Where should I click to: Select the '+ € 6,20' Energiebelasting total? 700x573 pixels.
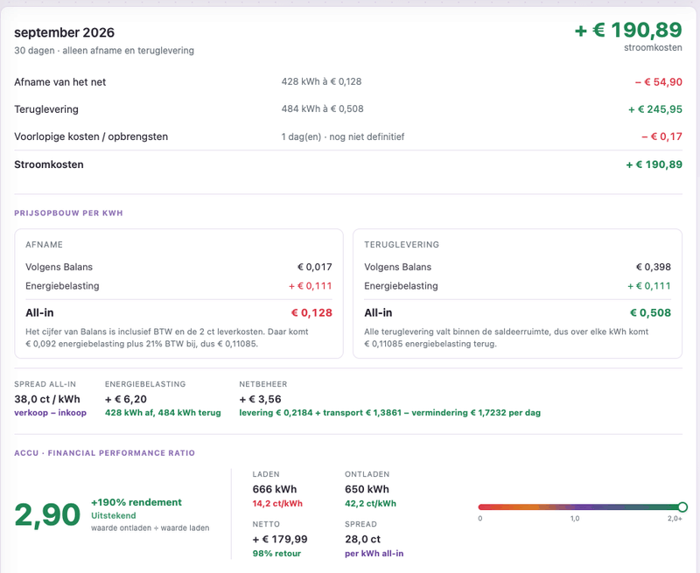click(126, 399)
